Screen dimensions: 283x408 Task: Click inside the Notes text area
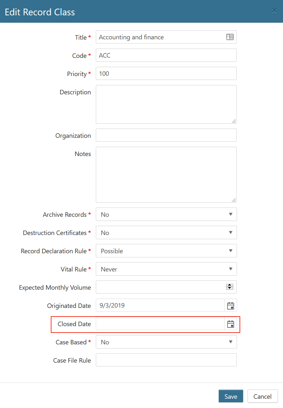166,175
